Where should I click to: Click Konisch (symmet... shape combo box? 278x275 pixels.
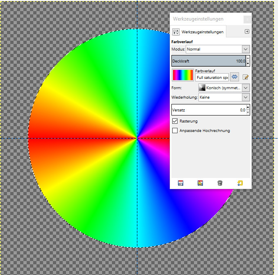pos(224,88)
